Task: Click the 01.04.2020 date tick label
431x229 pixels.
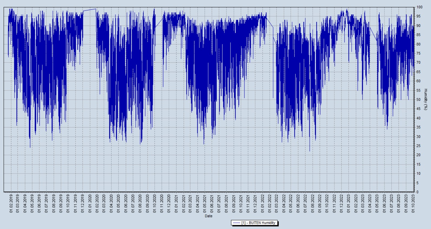Action: click(111, 203)
